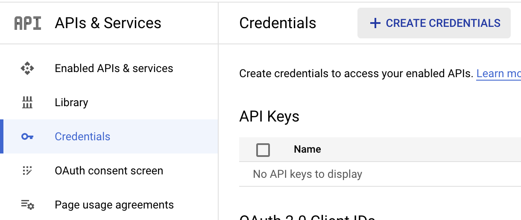The width and height of the screenshot is (521, 220).
Task: Click the APIs & Services header title
Action: 108,23
